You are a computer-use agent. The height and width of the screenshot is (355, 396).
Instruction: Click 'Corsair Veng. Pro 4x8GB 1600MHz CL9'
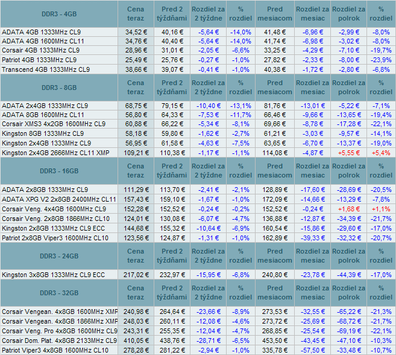point(60,331)
